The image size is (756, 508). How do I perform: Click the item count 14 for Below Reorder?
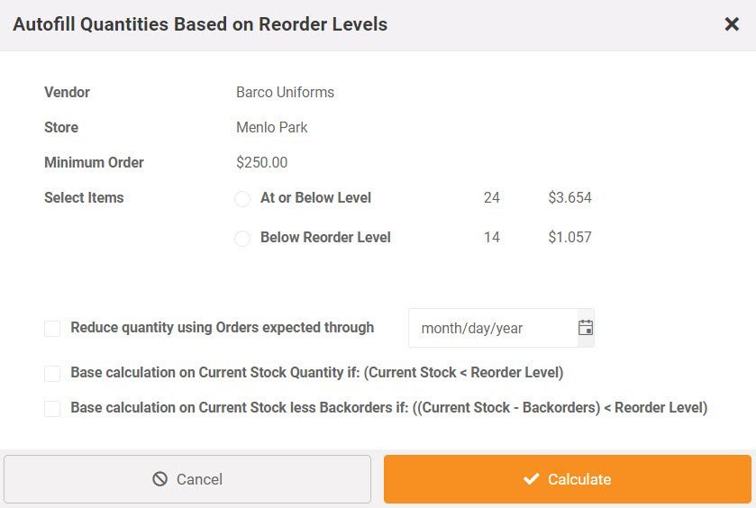[492, 237]
